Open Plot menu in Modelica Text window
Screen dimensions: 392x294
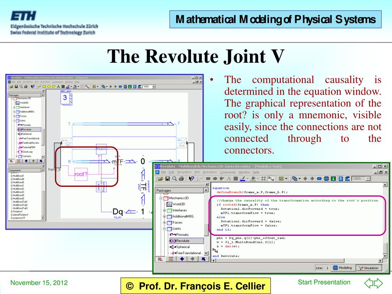click(x=197, y=172)
